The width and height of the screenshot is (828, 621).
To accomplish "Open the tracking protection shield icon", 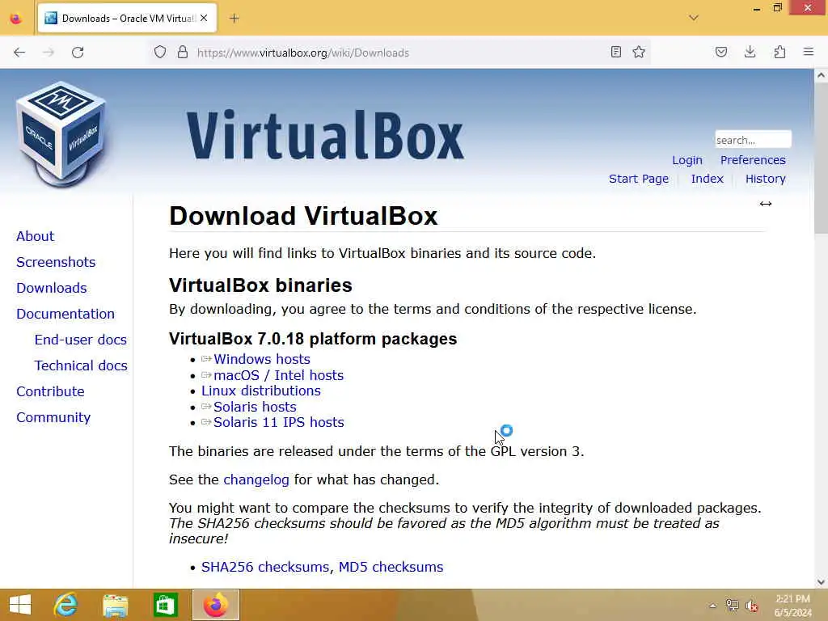I will [x=160, y=52].
